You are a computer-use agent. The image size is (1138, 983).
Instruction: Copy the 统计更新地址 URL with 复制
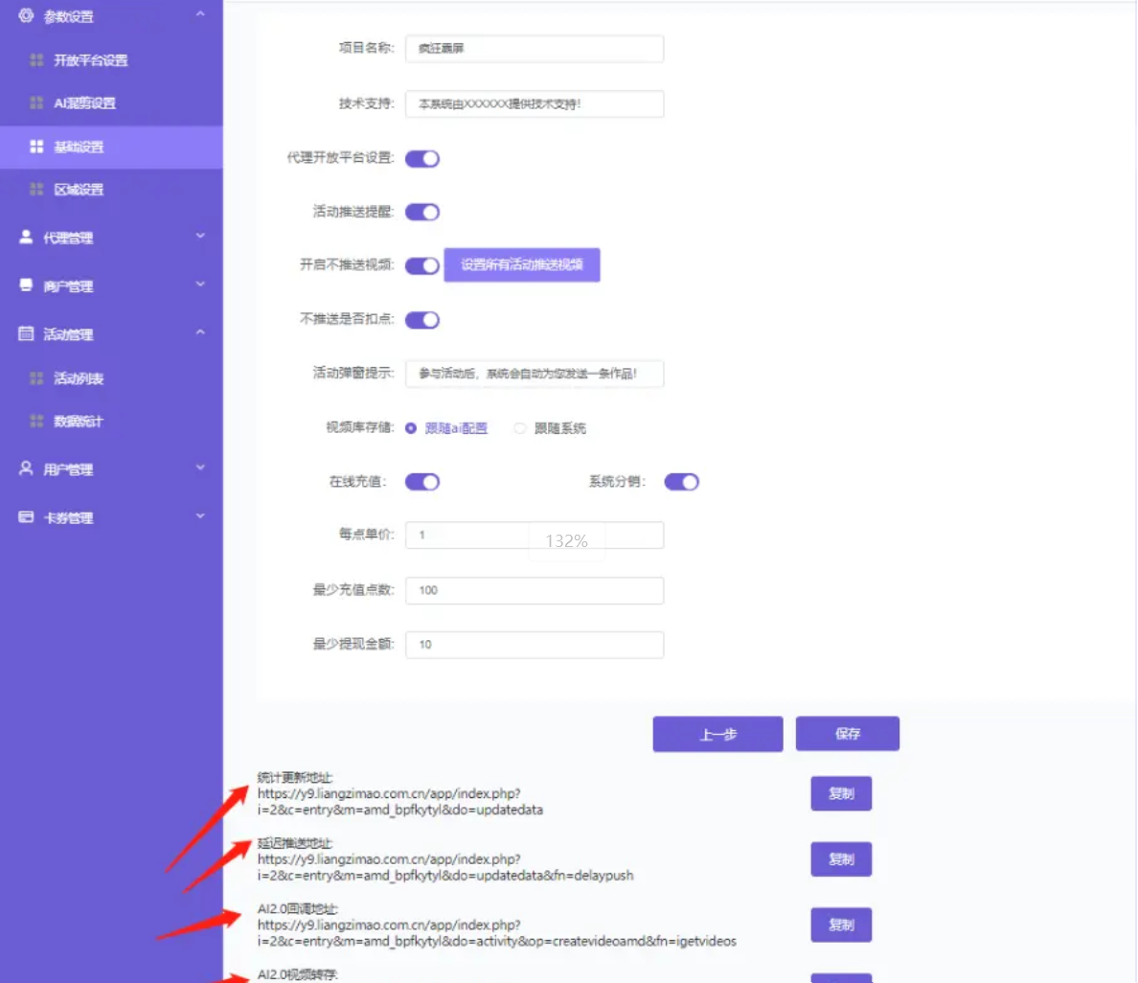(841, 793)
